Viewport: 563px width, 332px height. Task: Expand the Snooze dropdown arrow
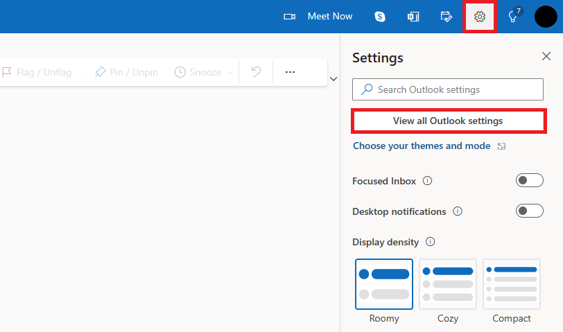point(229,73)
